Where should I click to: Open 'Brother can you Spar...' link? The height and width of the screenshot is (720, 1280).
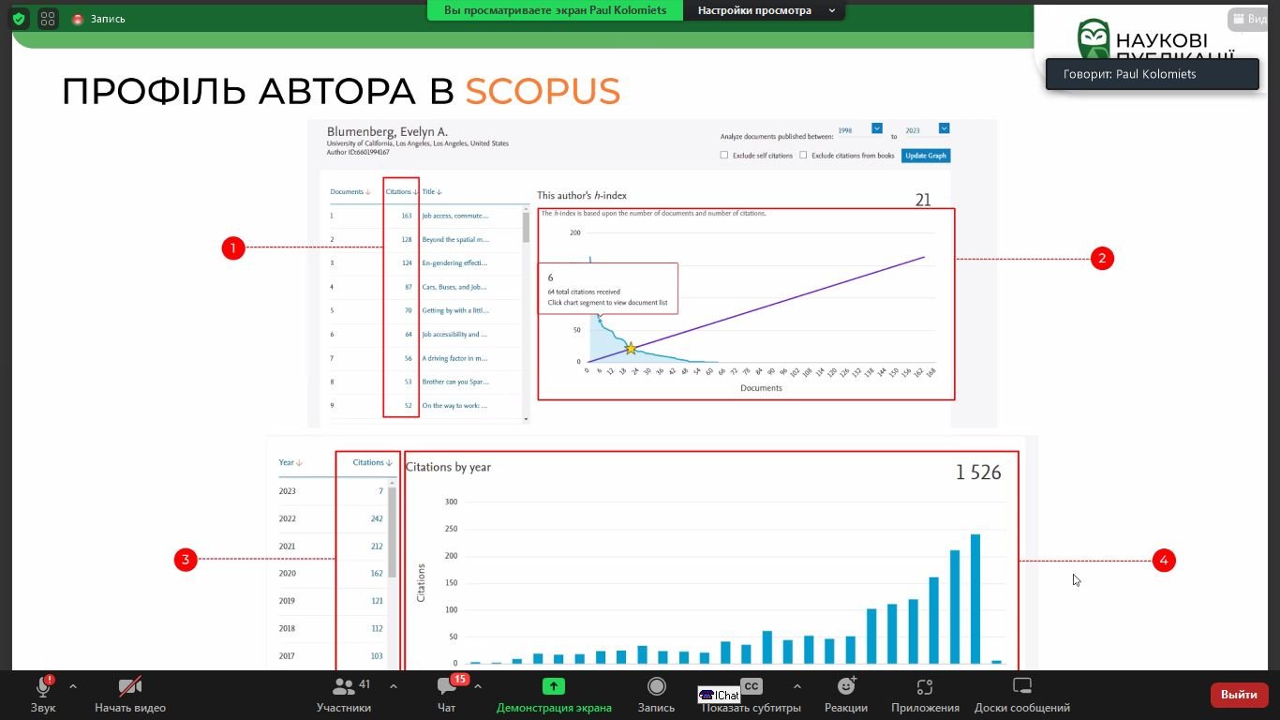point(455,382)
